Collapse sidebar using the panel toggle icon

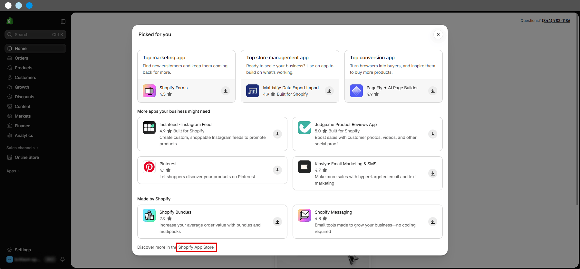(x=63, y=22)
